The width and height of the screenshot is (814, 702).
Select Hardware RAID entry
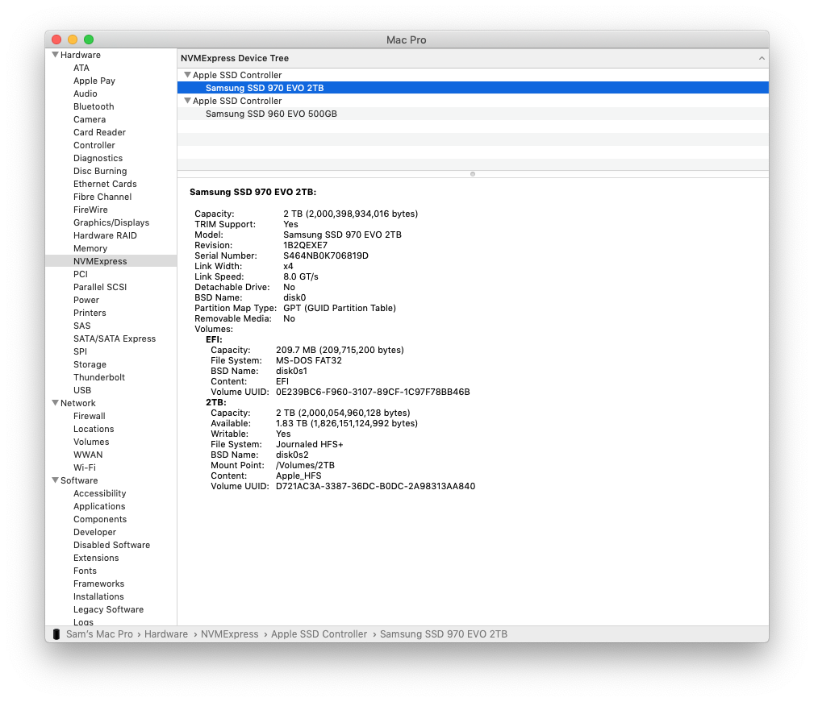pyautogui.click(x=105, y=235)
